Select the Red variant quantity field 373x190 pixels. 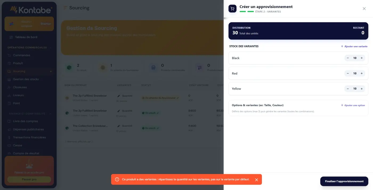pyautogui.click(x=355, y=73)
